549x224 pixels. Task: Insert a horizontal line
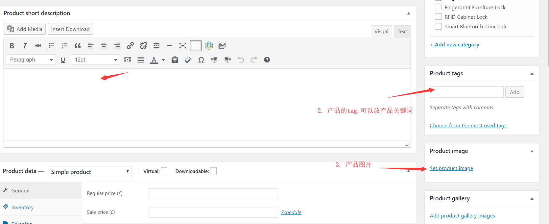[x=170, y=46]
